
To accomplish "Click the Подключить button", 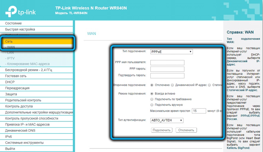I will [x=161, y=130].
